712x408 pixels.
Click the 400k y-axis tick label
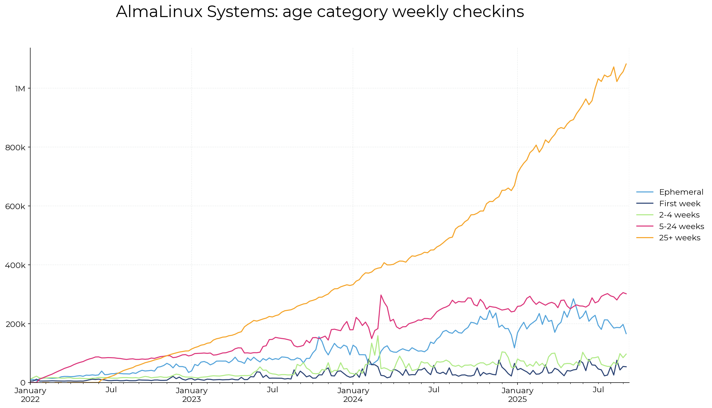point(15,265)
